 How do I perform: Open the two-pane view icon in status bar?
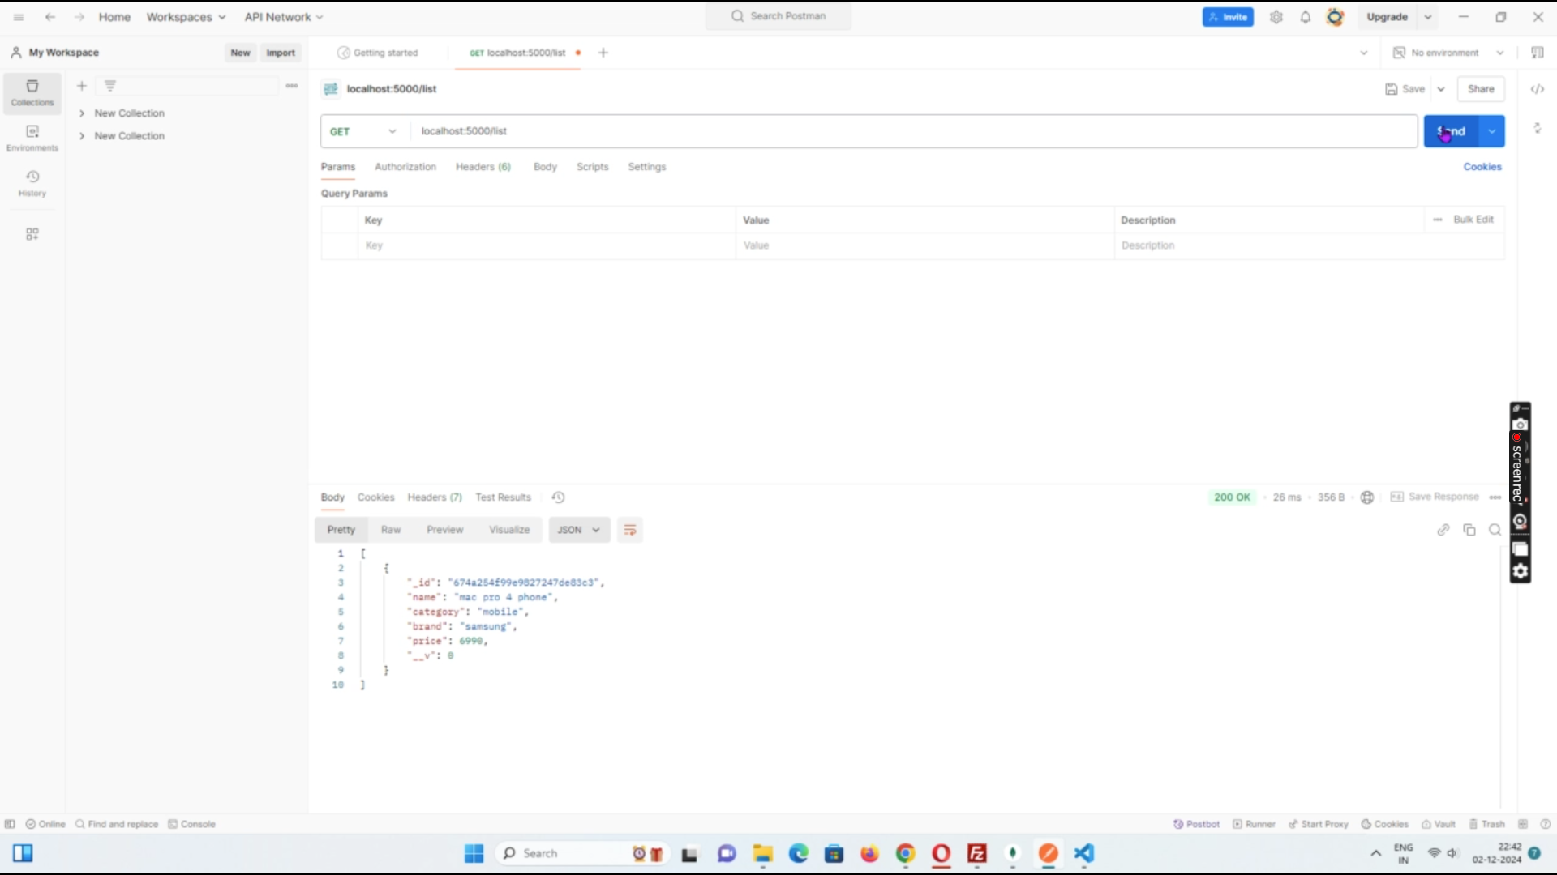point(1523,824)
